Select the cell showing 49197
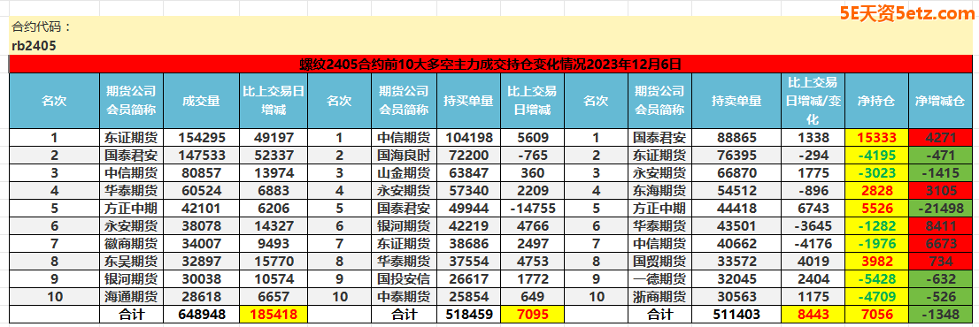The height and width of the screenshot is (327, 979). (274, 138)
